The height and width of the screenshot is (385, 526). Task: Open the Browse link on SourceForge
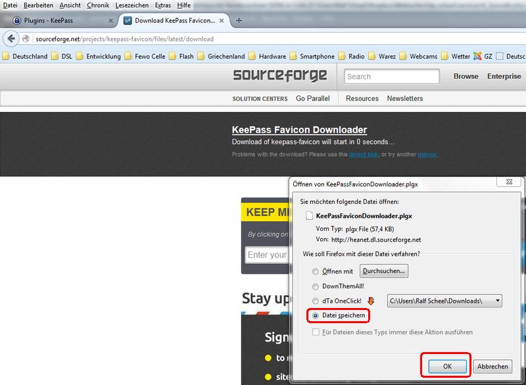(x=466, y=76)
